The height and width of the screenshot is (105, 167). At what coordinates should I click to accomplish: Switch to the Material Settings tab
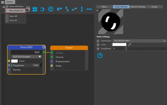point(138,7)
